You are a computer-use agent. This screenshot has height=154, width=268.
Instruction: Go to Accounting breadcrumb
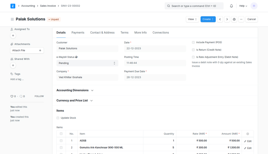click(28, 6)
